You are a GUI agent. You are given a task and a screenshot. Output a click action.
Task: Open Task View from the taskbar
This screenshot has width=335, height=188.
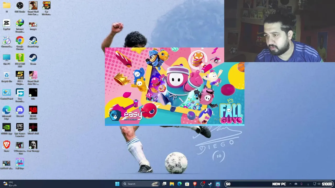click(x=164, y=184)
